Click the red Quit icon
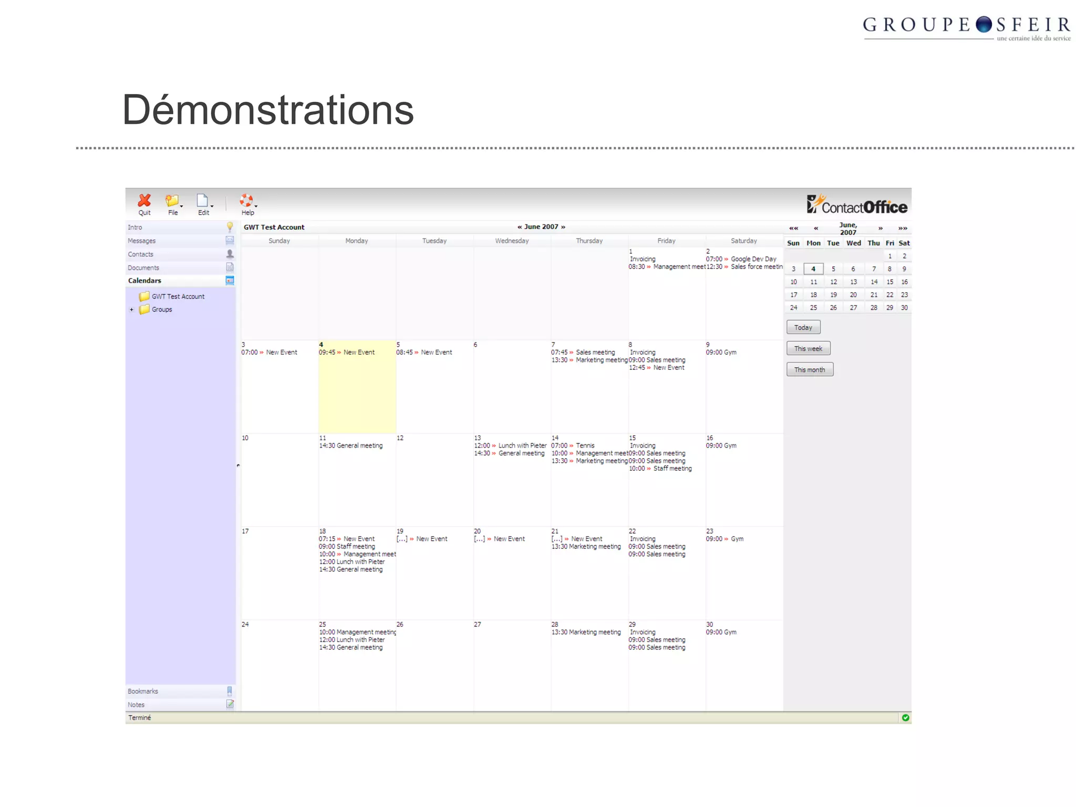This screenshot has width=1076, height=807. coord(144,201)
